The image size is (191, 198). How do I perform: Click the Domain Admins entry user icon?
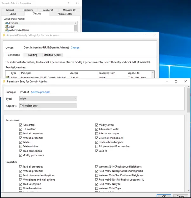tap(8, 77)
